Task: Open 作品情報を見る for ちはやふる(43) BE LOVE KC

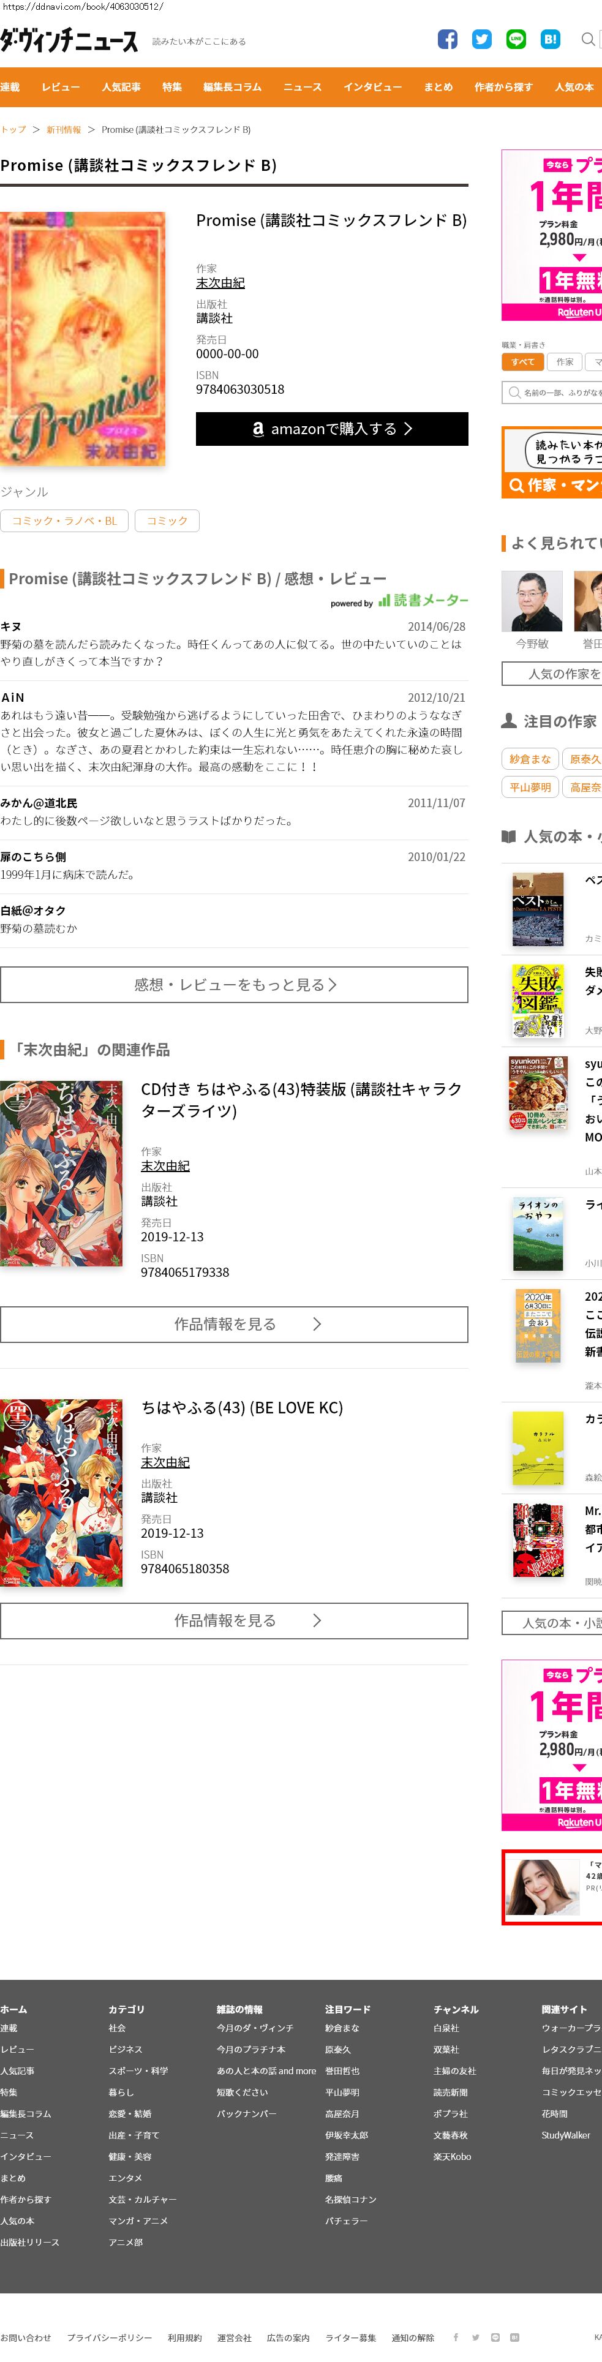Action: pos(235,1620)
